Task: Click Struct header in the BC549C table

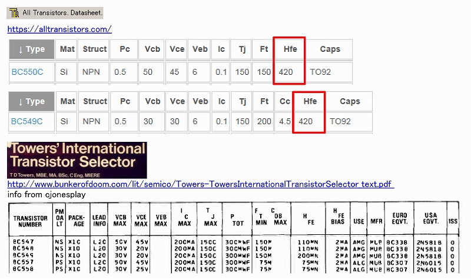Action: click(x=95, y=101)
